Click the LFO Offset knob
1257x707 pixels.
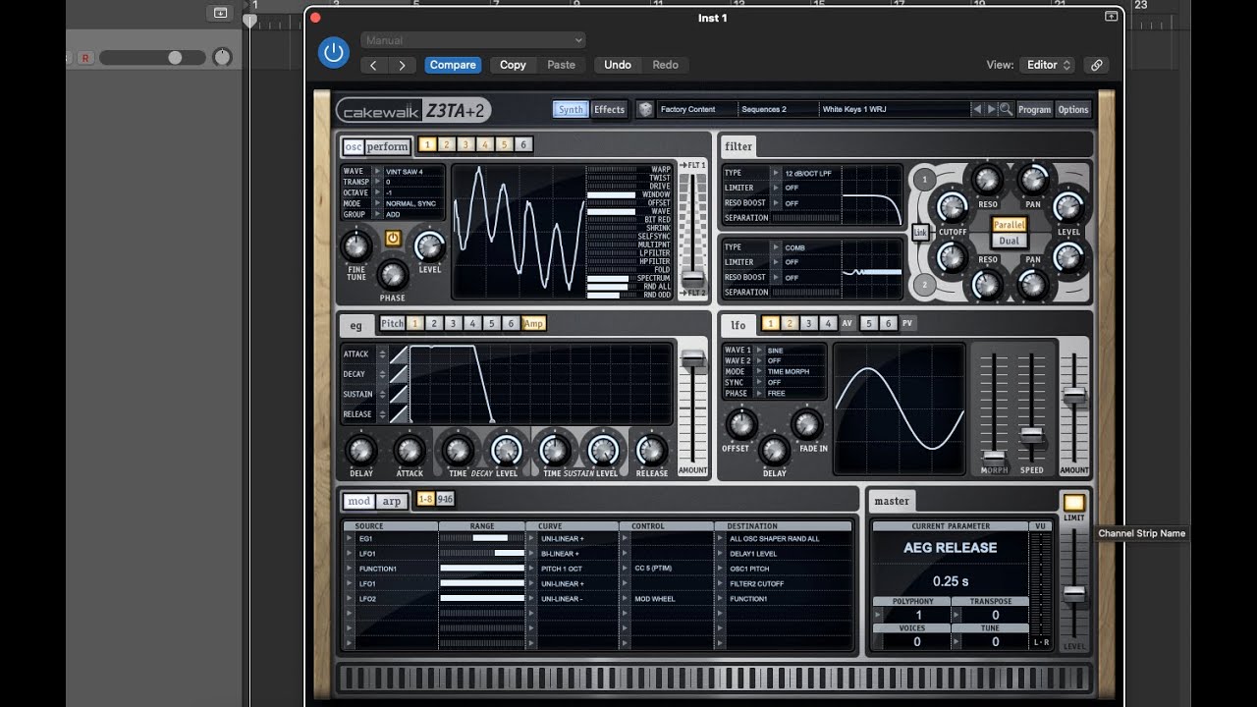(x=740, y=425)
